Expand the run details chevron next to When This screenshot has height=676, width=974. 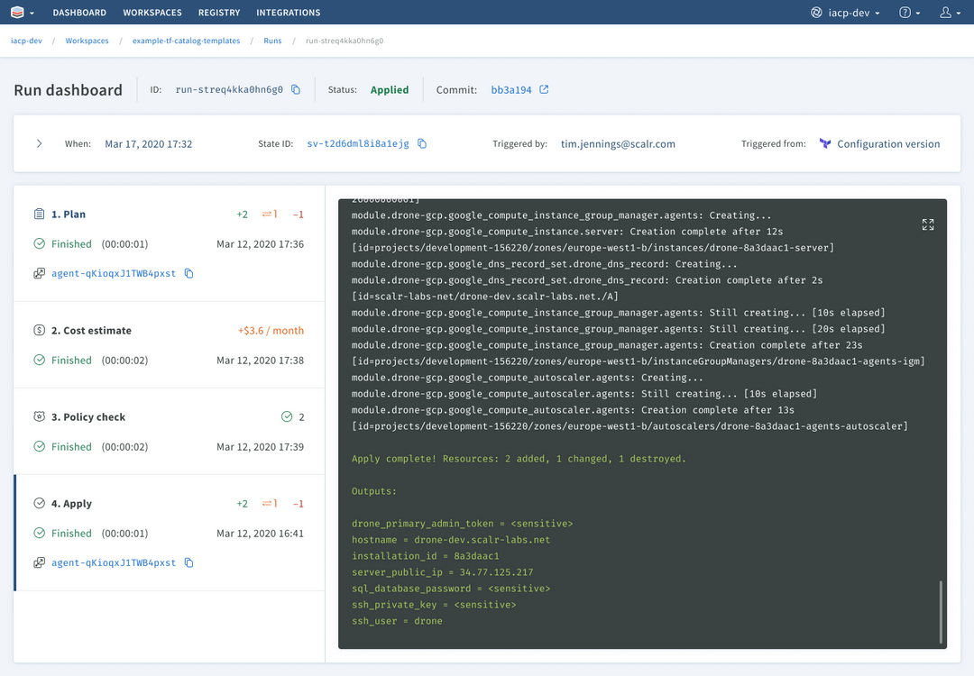37,142
